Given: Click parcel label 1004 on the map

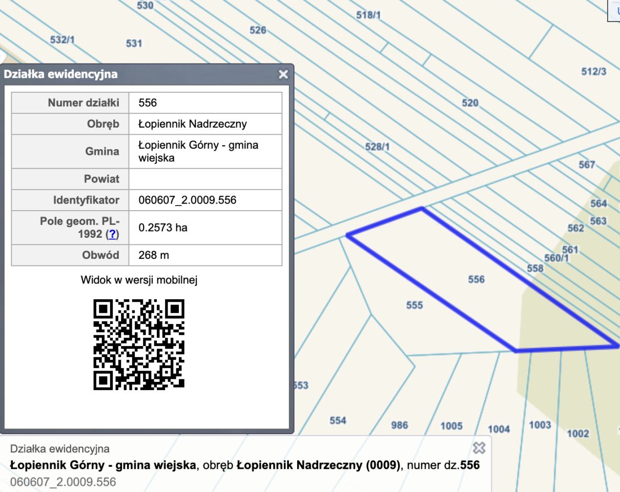Looking at the screenshot, I should tap(499, 429).
